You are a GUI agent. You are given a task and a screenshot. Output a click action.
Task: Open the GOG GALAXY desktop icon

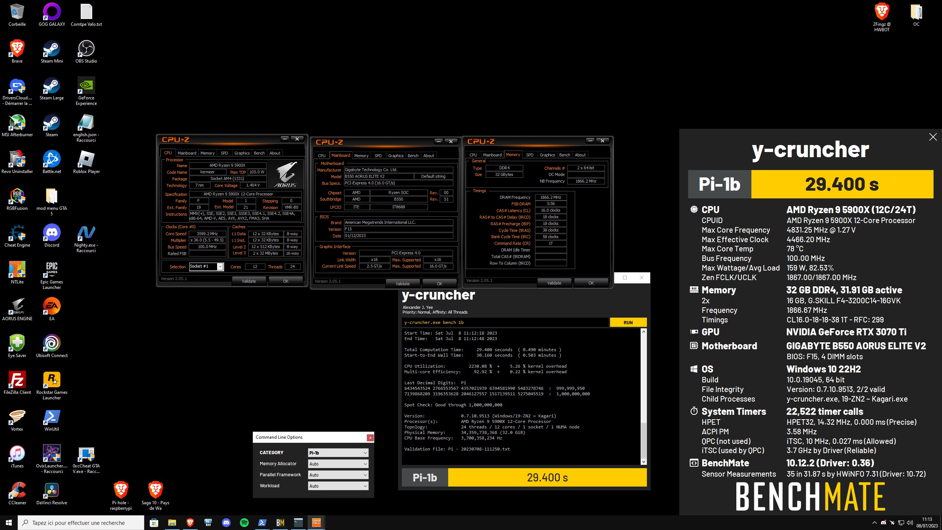(52, 15)
